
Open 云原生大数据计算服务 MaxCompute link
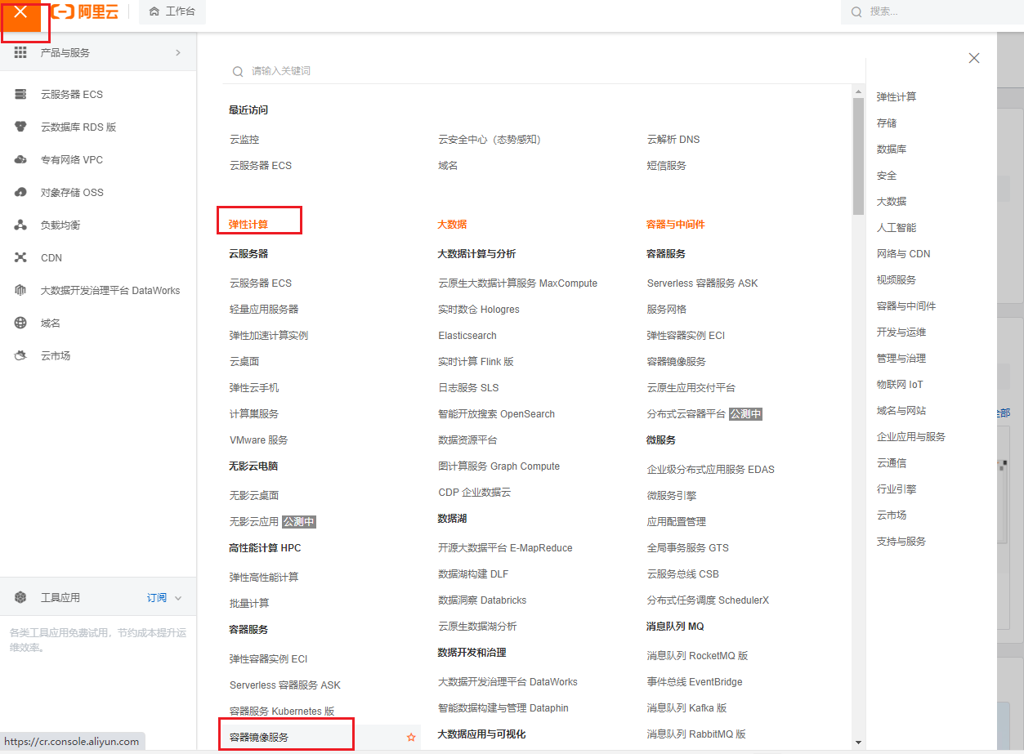click(517, 283)
